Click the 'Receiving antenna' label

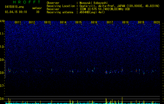pos(60,12)
